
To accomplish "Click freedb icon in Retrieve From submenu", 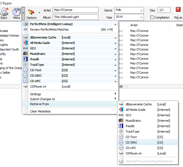I will tap(121, 126).
